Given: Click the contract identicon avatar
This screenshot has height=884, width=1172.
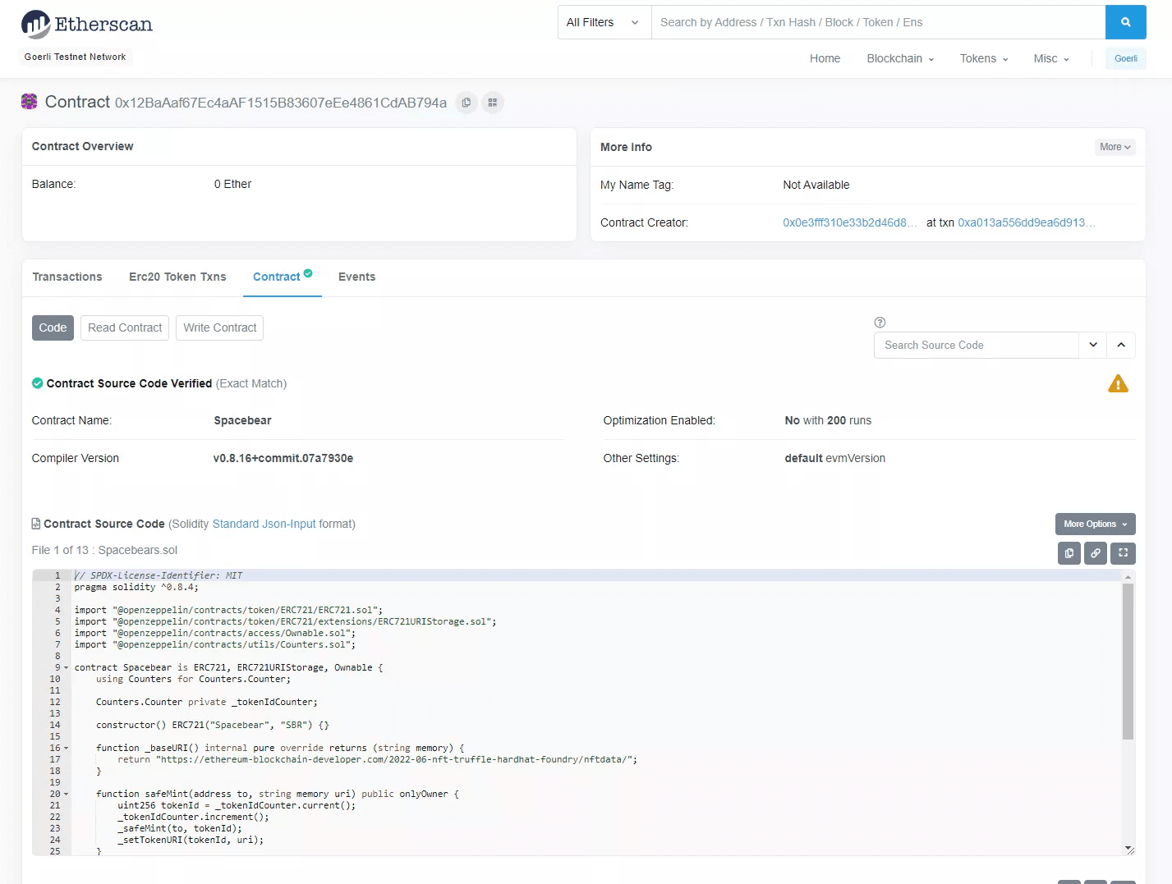Looking at the screenshot, I should click(x=30, y=102).
